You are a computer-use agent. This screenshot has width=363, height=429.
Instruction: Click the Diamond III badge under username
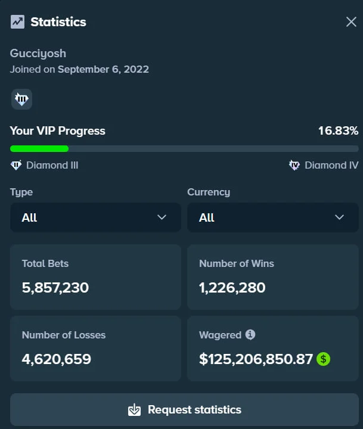21,99
